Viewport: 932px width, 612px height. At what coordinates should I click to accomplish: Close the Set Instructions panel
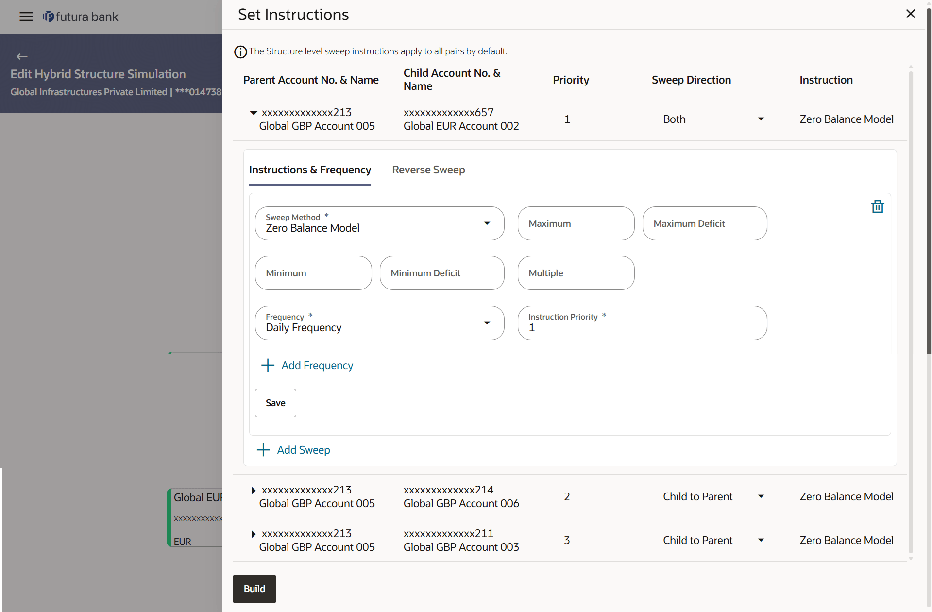point(910,14)
